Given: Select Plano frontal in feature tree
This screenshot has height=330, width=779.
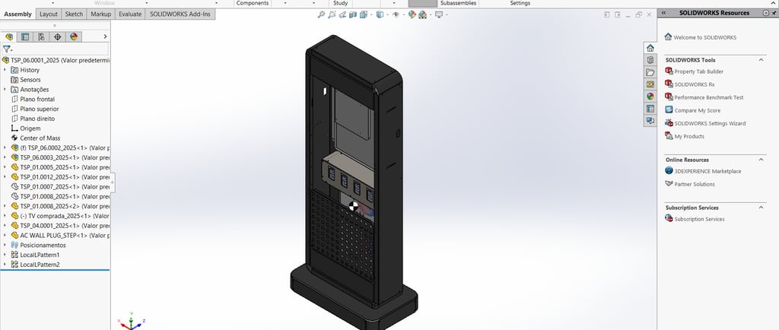Looking at the screenshot, I should tap(37, 100).
